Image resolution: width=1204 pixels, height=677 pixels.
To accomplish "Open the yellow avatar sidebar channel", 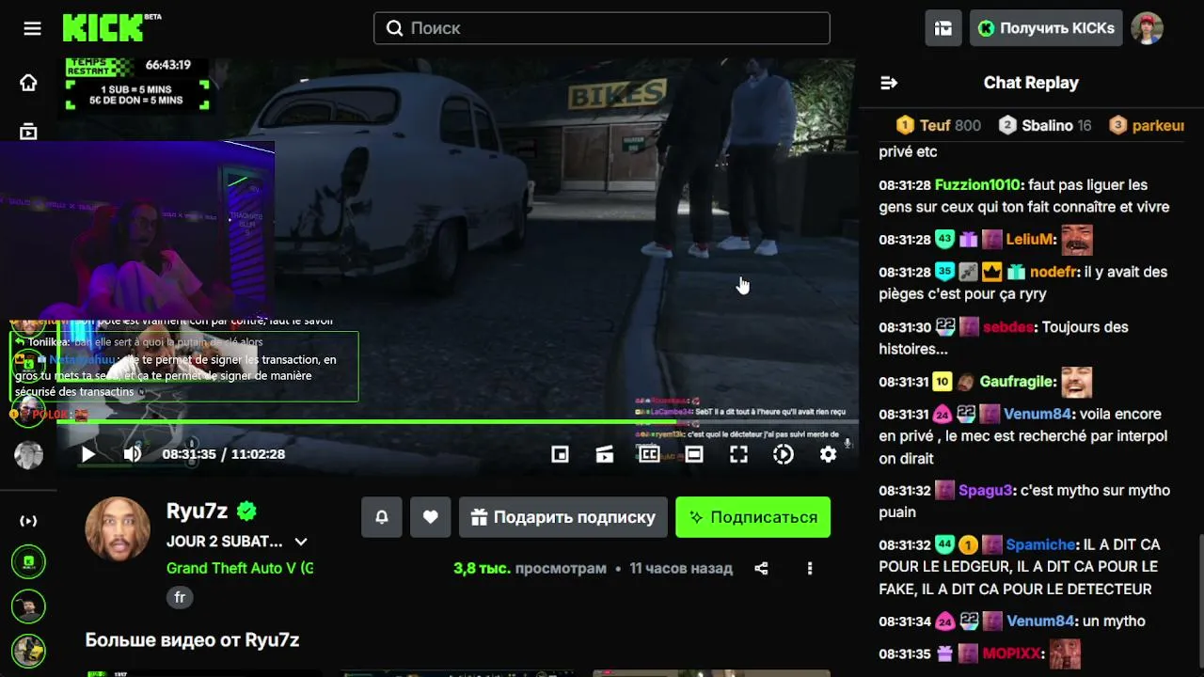I will 28,651.
